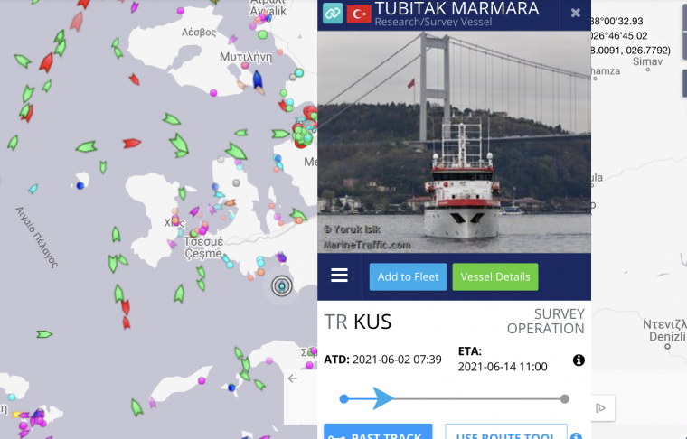The width and height of the screenshot is (687, 439).
Task: Click blue voyage progress arrow marker
Action: (x=383, y=398)
